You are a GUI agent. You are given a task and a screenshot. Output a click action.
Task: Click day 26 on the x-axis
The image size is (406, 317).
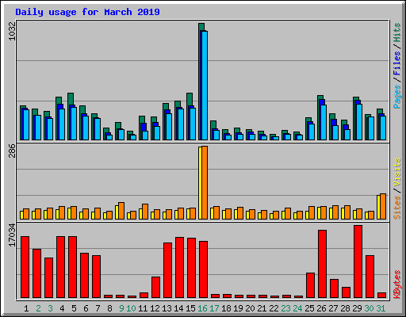[321, 308]
